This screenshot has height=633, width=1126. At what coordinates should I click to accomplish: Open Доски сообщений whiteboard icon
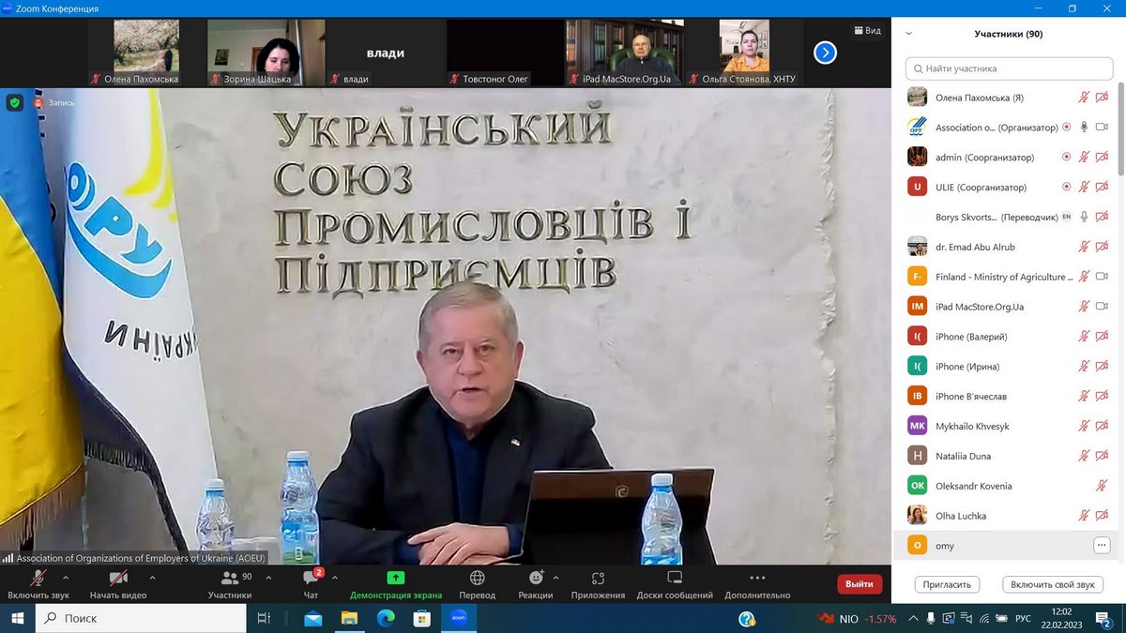tap(674, 579)
